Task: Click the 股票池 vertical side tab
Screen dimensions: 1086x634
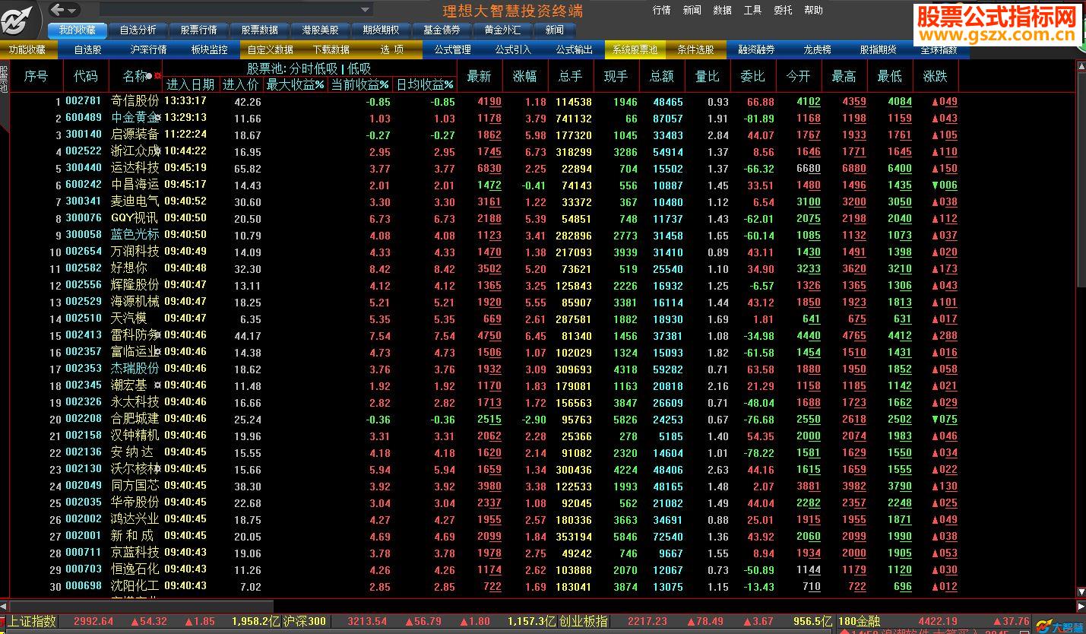Action: point(4,79)
